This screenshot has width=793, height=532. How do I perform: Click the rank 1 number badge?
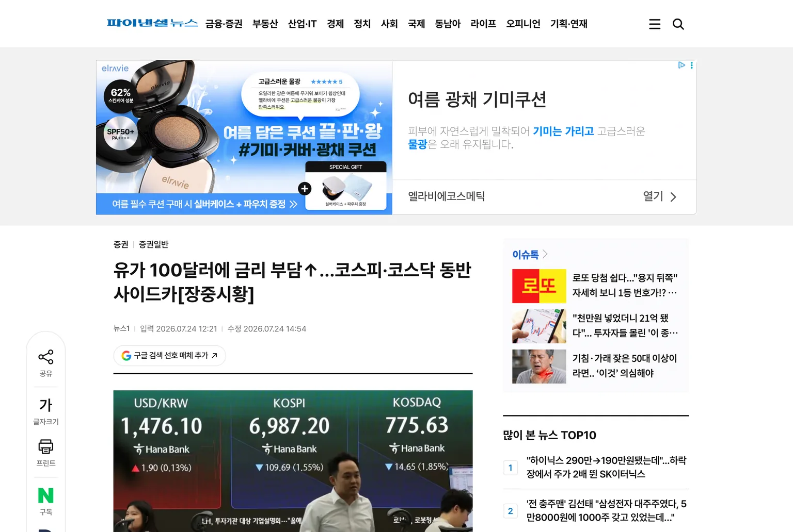pos(511,468)
